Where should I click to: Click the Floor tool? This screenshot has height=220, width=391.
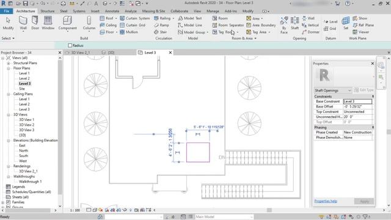click(107, 32)
